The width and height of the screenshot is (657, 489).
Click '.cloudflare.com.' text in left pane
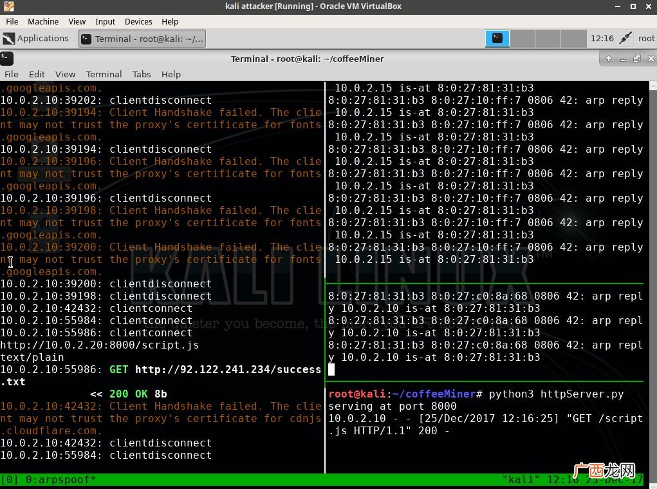click(51, 431)
